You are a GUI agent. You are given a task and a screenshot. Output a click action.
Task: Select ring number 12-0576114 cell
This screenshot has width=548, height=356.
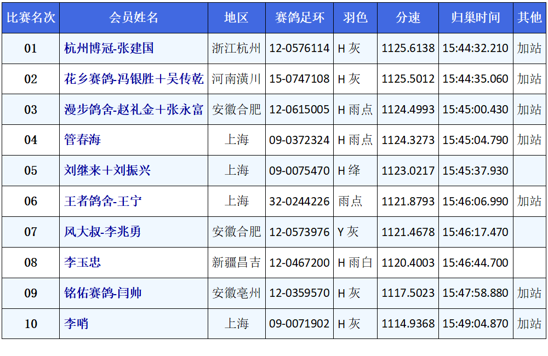coord(299,48)
